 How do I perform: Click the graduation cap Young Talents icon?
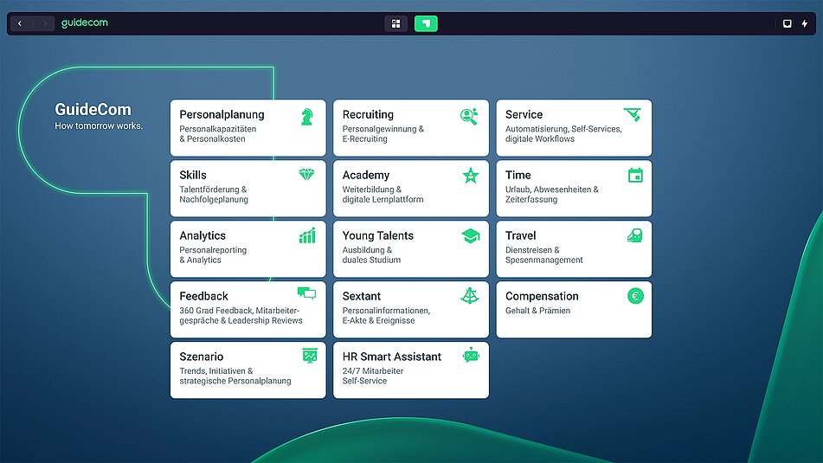(471, 235)
